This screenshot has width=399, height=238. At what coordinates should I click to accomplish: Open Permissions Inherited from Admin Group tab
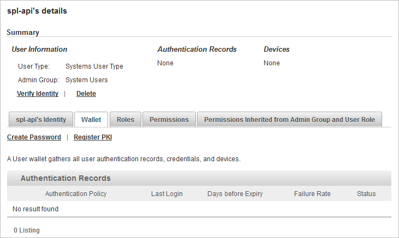coord(290,119)
